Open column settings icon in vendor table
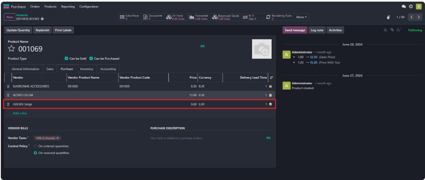425x180 pixels. pyautogui.click(x=271, y=78)
